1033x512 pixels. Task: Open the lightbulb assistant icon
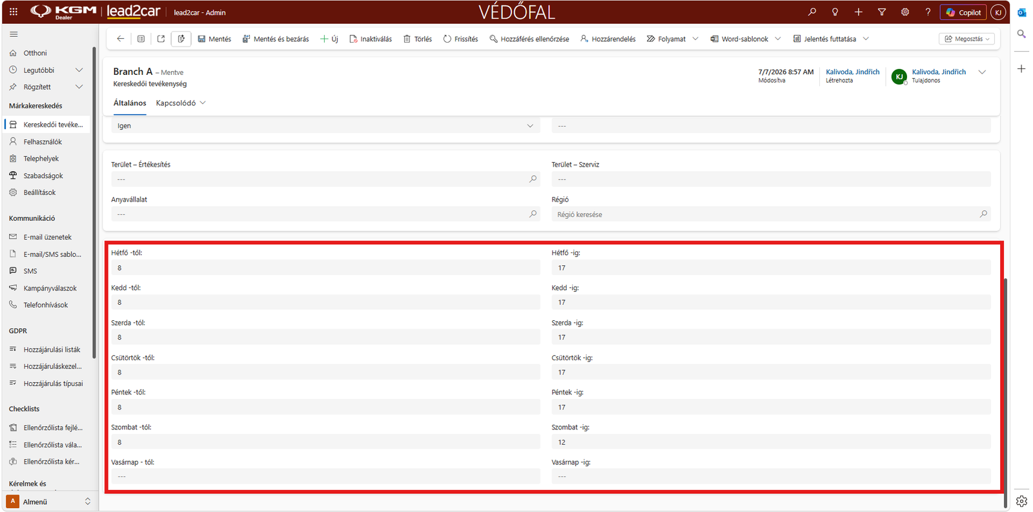pyautogui.click(x=835, y=12)
